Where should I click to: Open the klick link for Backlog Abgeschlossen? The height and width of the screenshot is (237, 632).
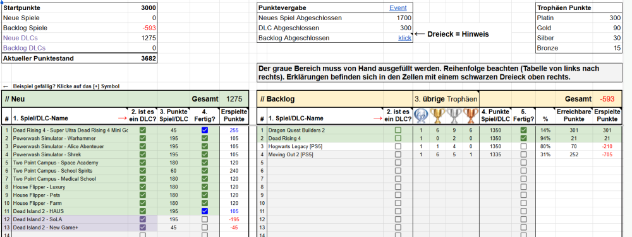[x=404, y=38]
